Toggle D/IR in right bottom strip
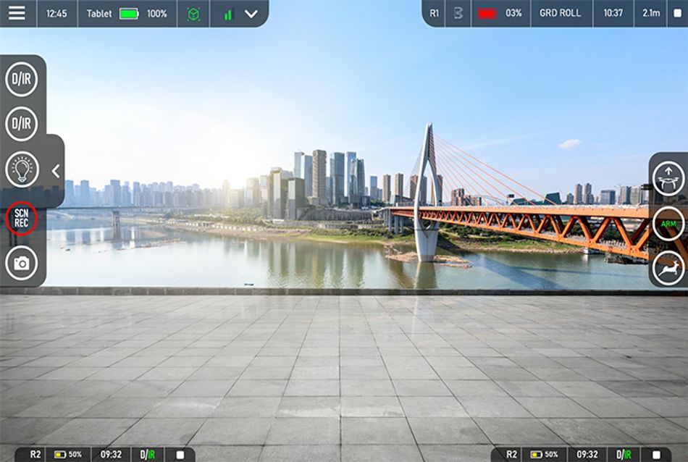 (624, 455)
